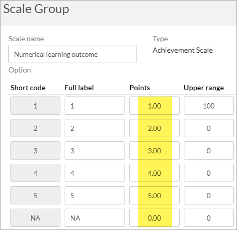This screenshot has height=230, width=237.
Task: Click the Short code column header
Action: [x=28, y=88]
